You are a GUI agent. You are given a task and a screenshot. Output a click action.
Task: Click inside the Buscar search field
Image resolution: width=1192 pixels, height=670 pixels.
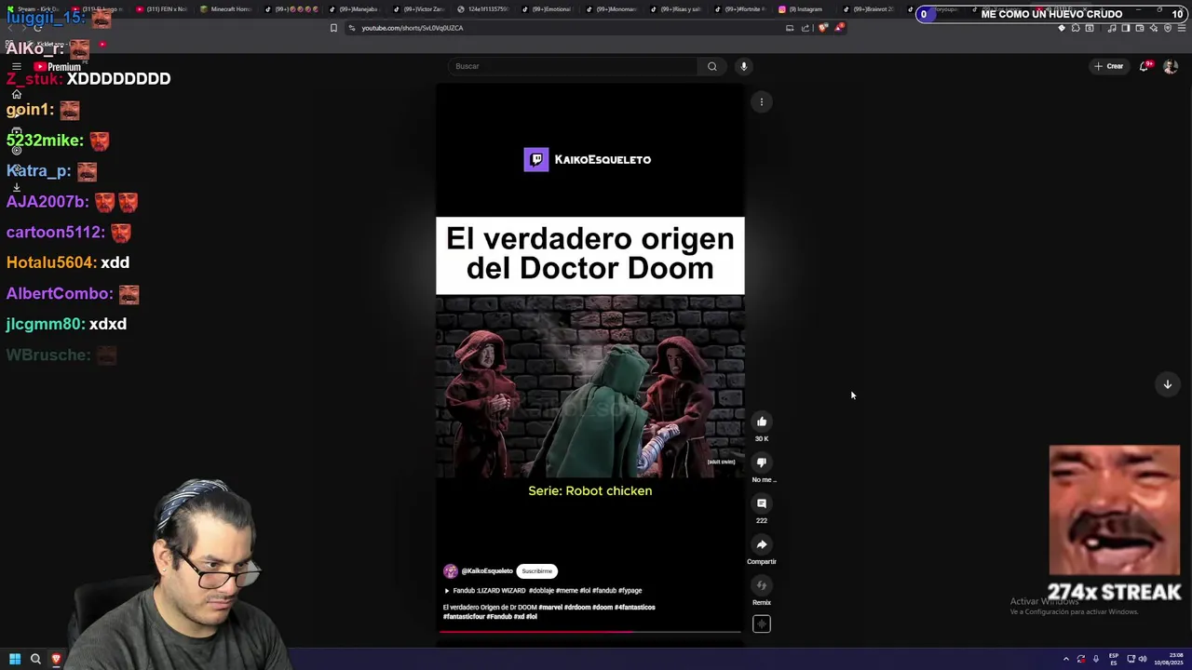click(x=573, y=66)
